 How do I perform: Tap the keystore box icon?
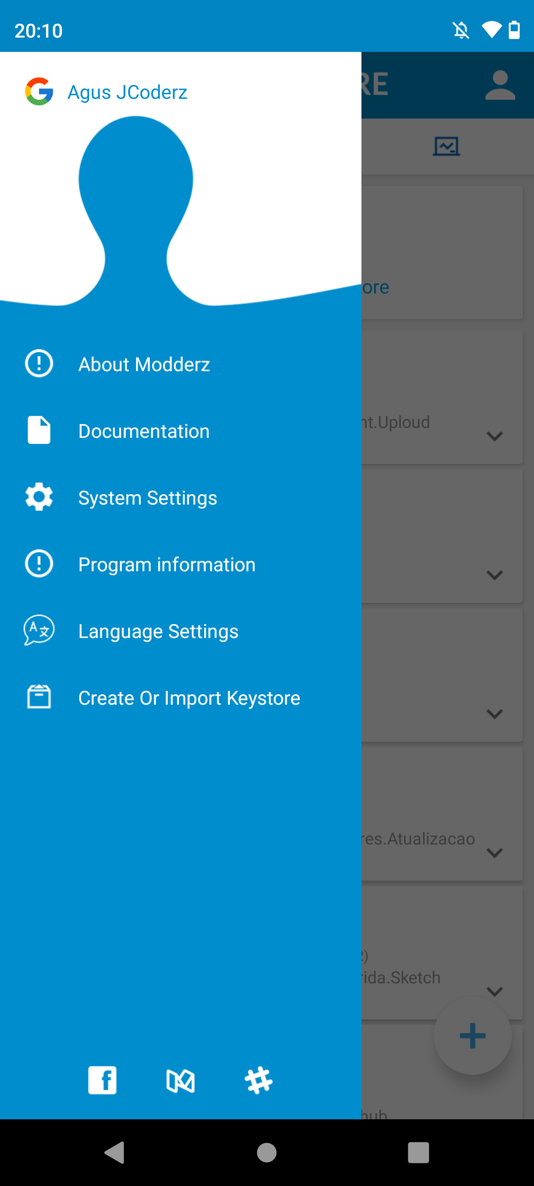click(39, 697)
